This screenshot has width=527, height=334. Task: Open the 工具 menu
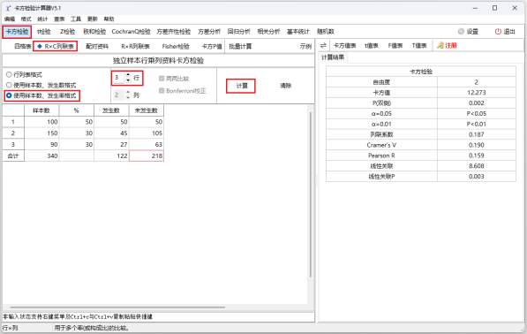pos(76,19)
